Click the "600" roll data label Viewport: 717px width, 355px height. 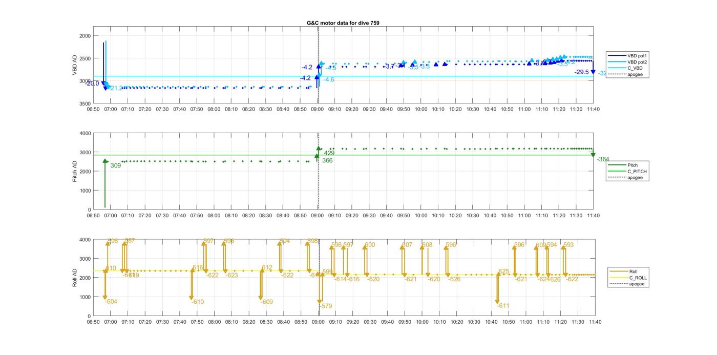(370, 245)
